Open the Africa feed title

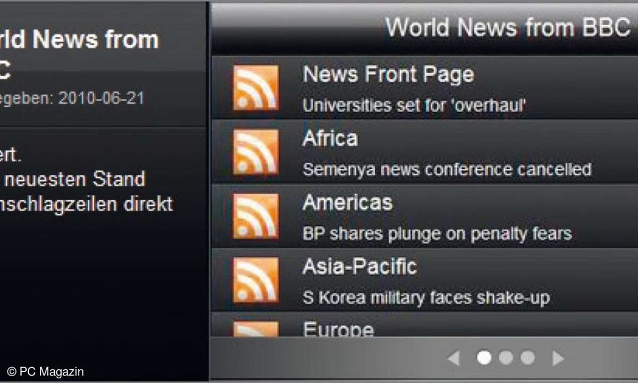point(330,139)
